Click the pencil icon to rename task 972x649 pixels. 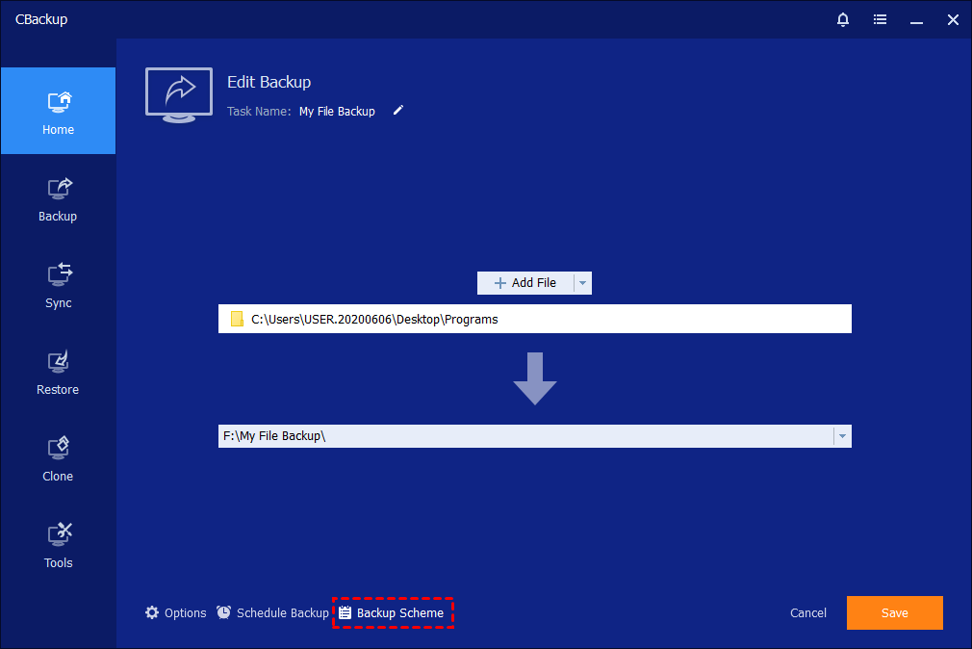(x=398, y=111)
